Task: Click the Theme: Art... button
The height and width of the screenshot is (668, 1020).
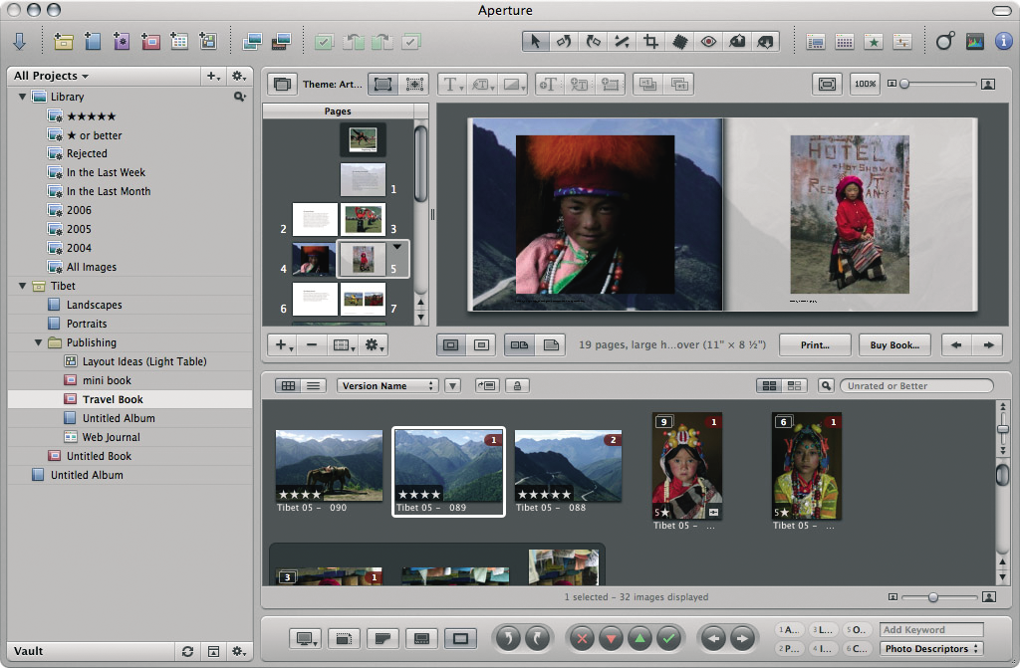Action: [333, 84]
